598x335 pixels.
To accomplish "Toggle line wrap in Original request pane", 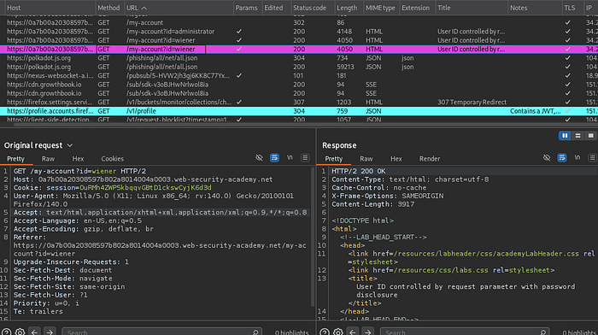I will (x=274, y=157).
